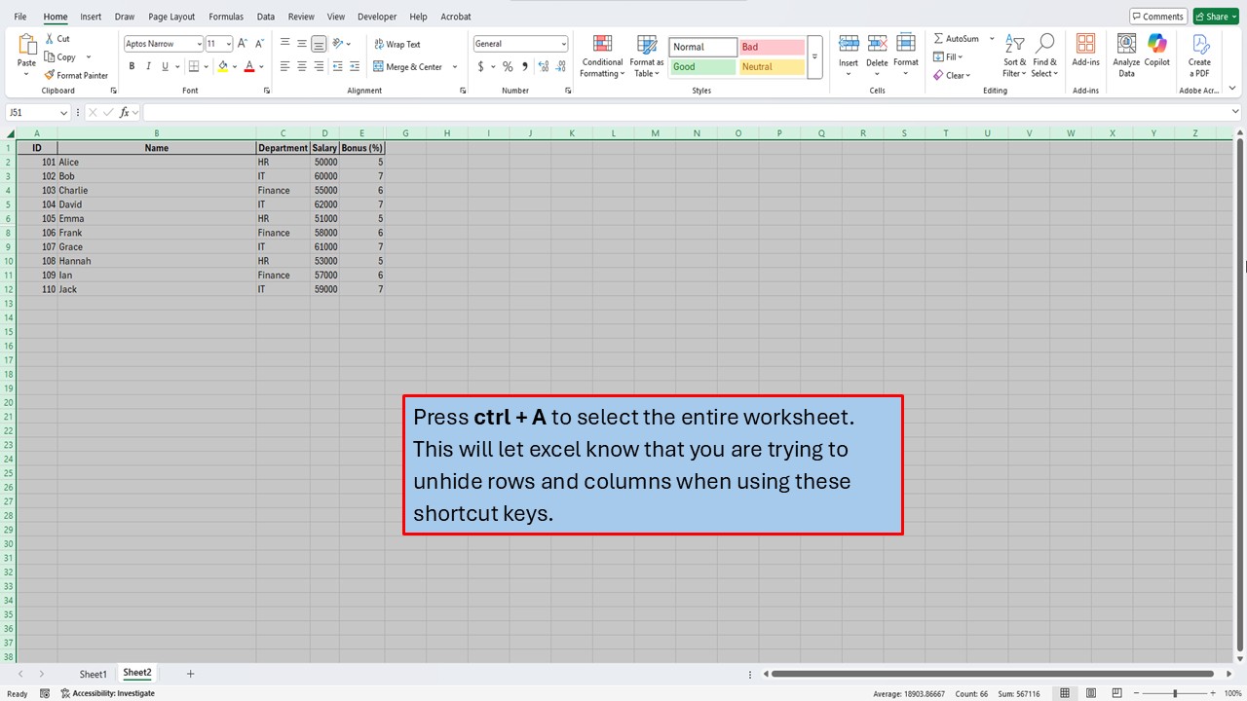Toggle italic formatting

coord(147,65)
